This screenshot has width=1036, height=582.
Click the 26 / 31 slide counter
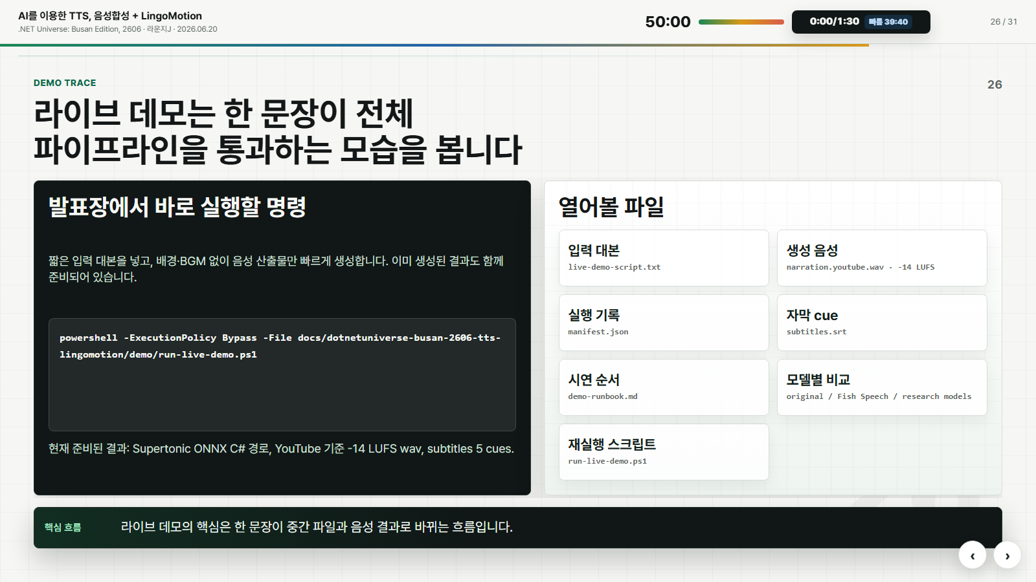click(1004, 21)
